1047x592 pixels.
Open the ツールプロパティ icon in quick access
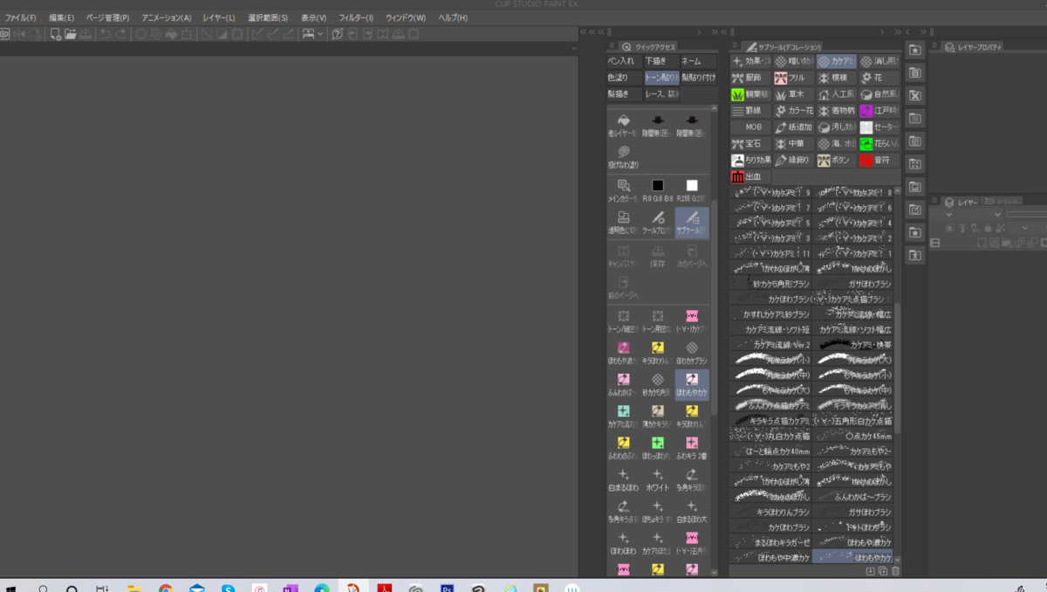click(x=658, y=222)
